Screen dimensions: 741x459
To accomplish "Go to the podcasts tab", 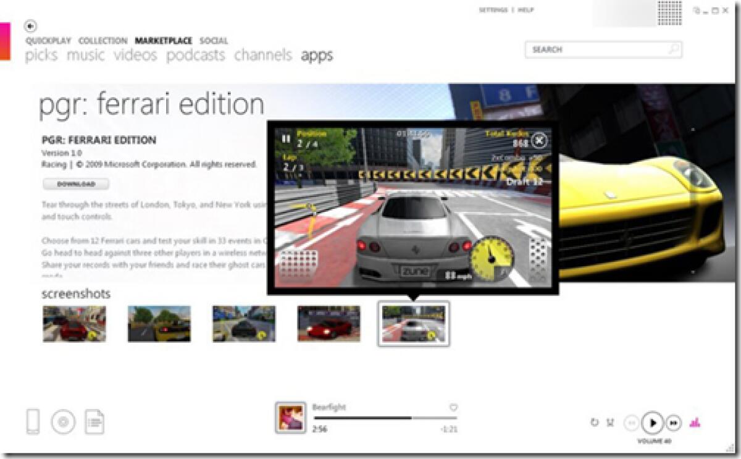I will [x=195, y=55].
